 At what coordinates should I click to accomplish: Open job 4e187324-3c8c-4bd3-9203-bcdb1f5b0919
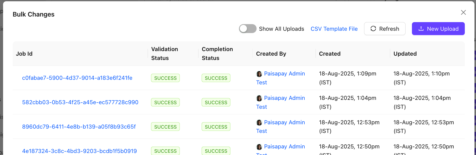pos(79,151)
